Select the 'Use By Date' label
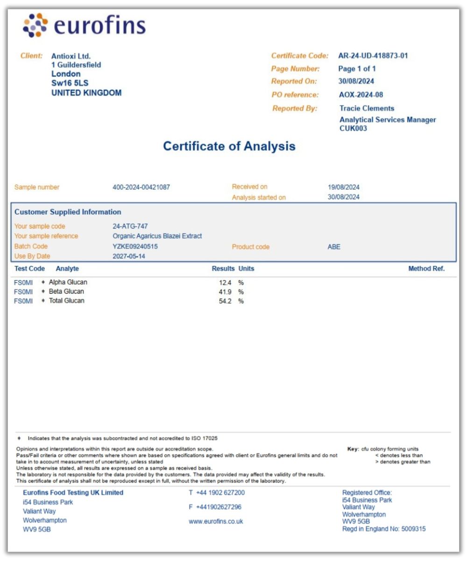Screen dimensions: 467x561 pyautogui.click(x=32, y=256)
